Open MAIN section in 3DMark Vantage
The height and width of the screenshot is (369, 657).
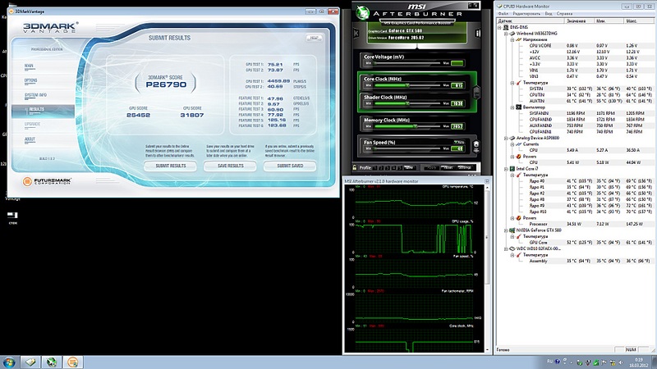tap(29, 66)
